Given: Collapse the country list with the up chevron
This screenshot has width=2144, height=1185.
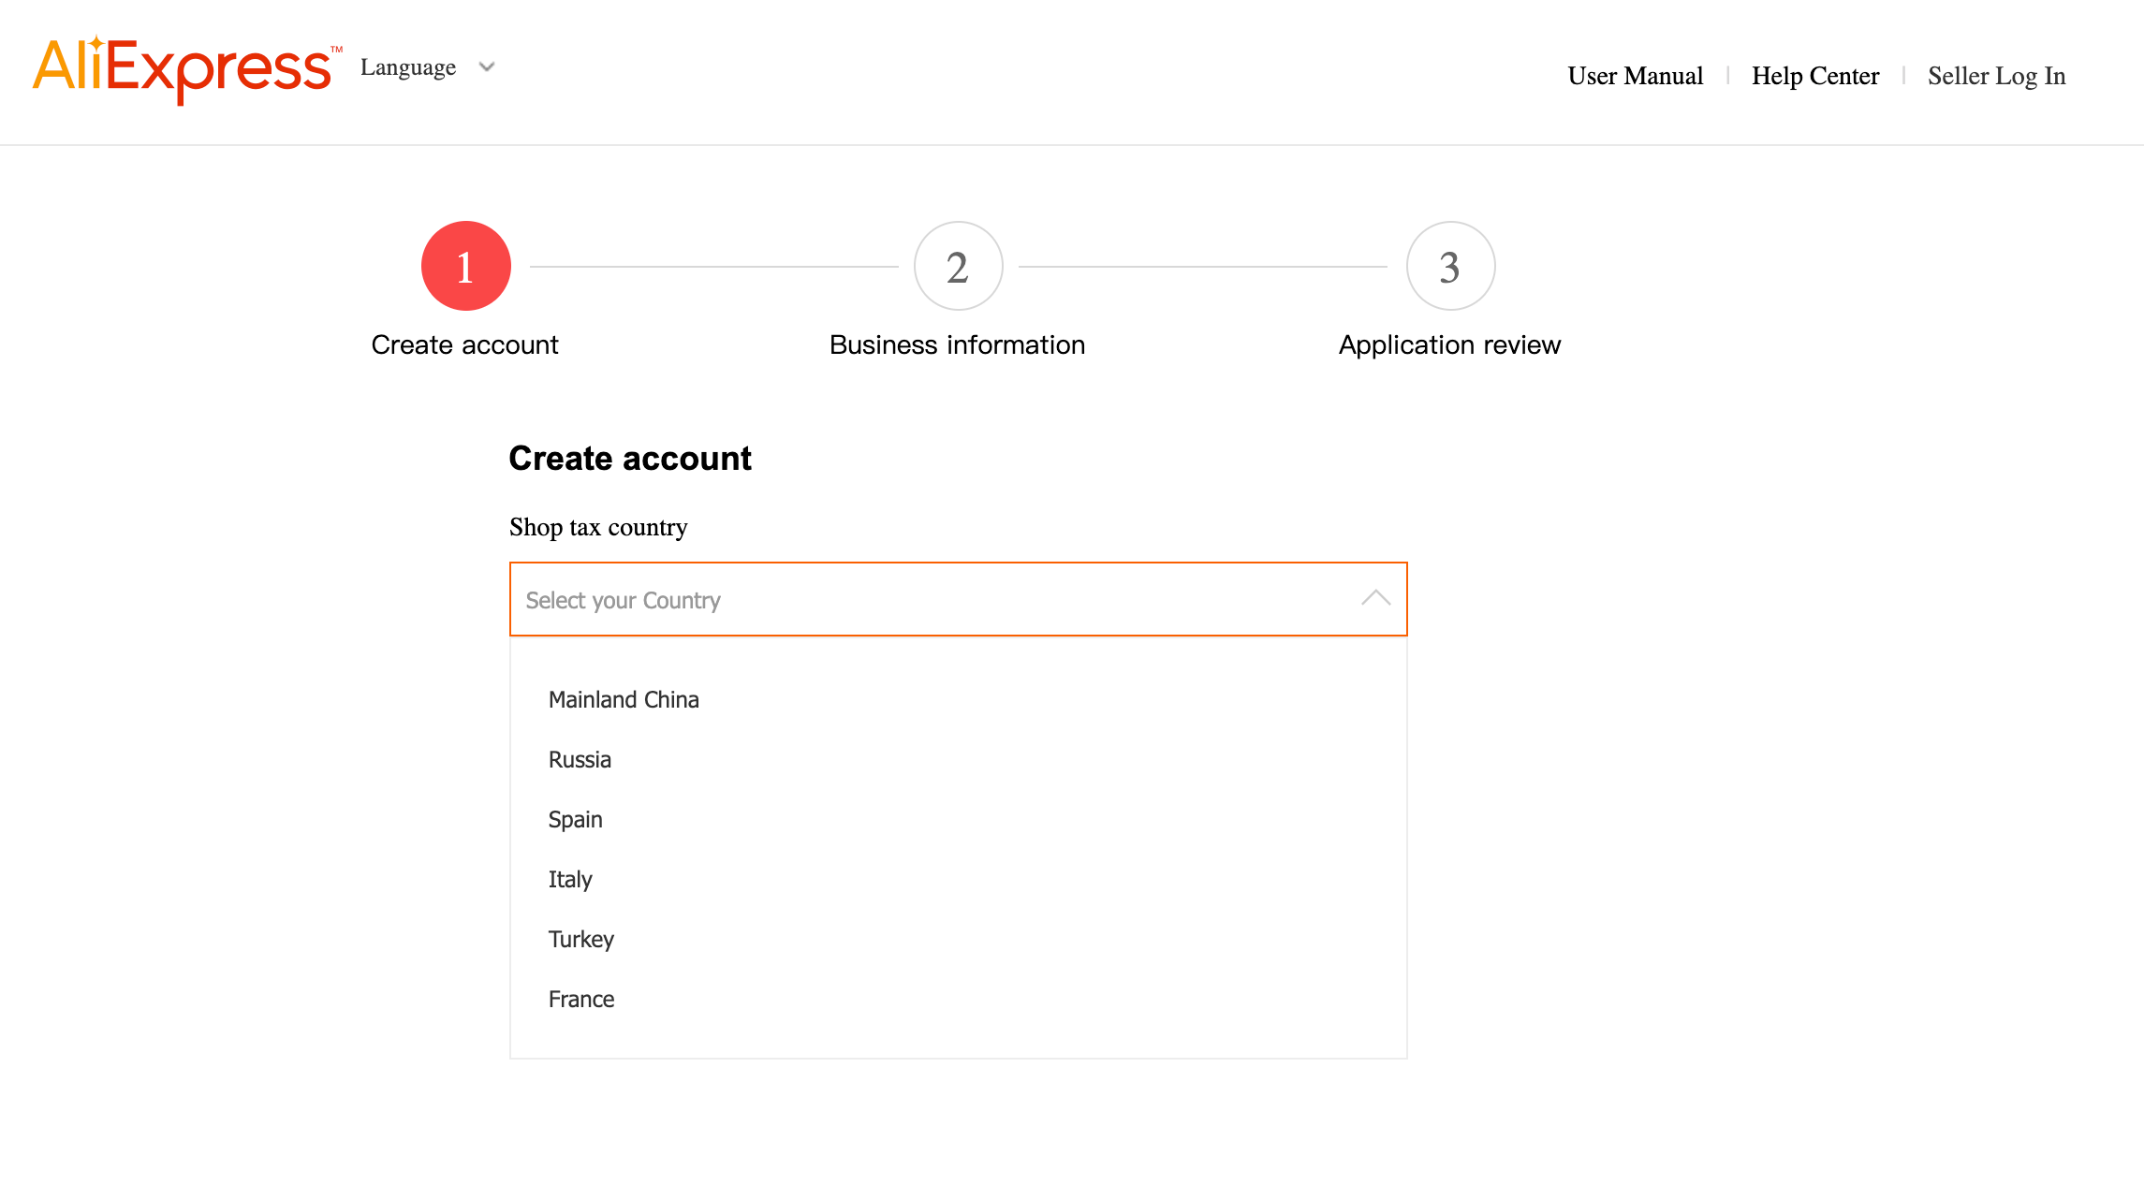Looking at the screenshot, I should tap(1375, 598).
